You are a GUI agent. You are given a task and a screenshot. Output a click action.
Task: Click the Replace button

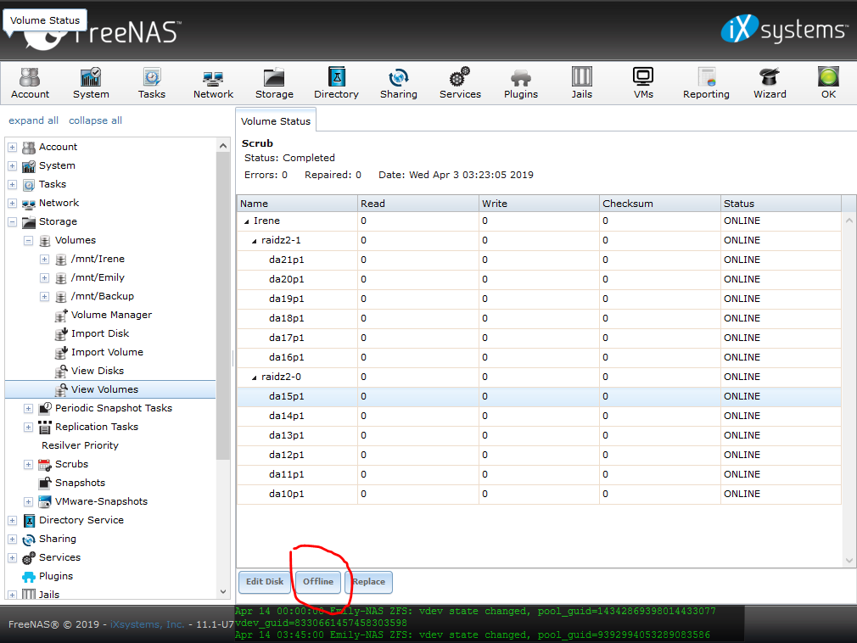coord(368,582)
